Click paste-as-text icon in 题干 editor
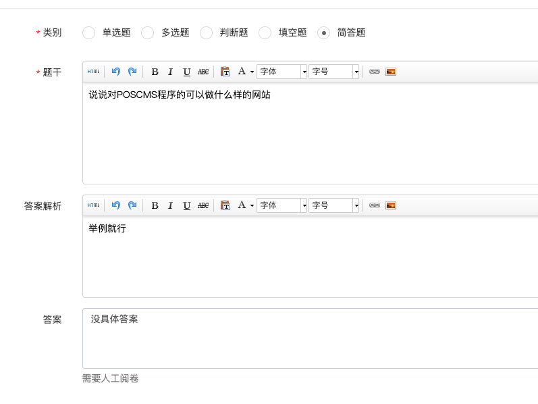This screenshot has height=404, width=538. coord(225,72)
